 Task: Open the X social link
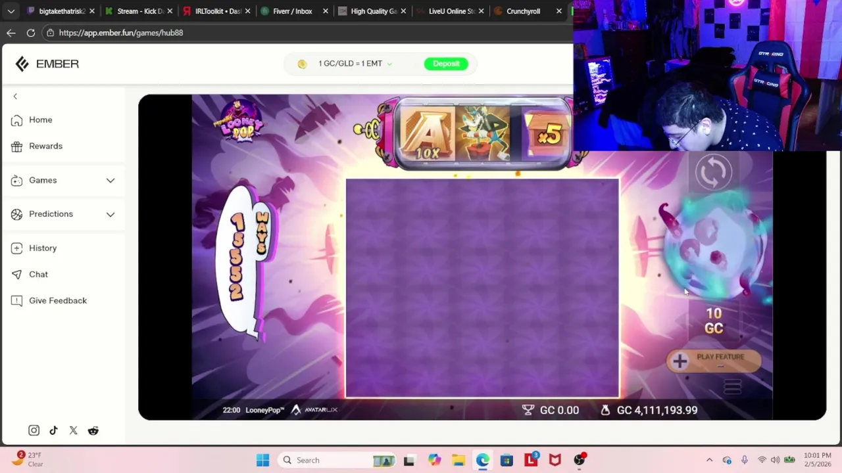point(73,430)
